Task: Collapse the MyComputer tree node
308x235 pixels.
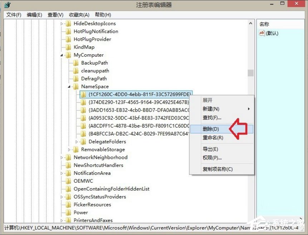Action: pyautogui.click(x=61, y=55)
